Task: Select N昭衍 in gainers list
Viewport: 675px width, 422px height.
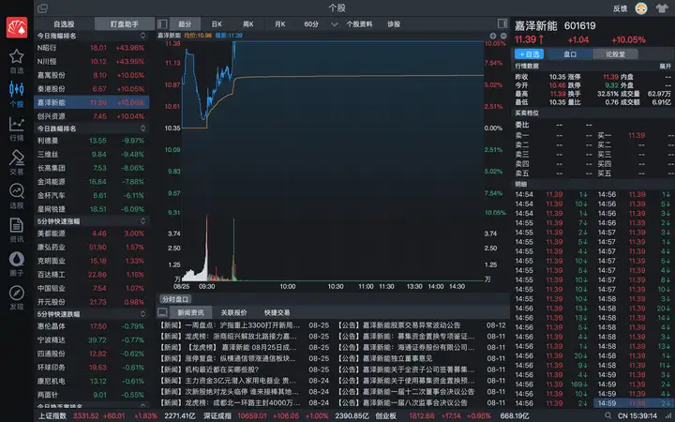Action: 92,48
